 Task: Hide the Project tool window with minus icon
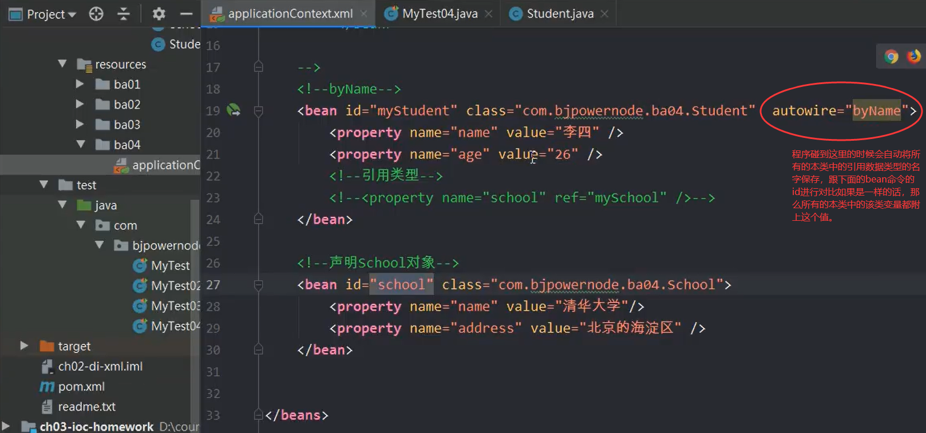tap(186, 14)
